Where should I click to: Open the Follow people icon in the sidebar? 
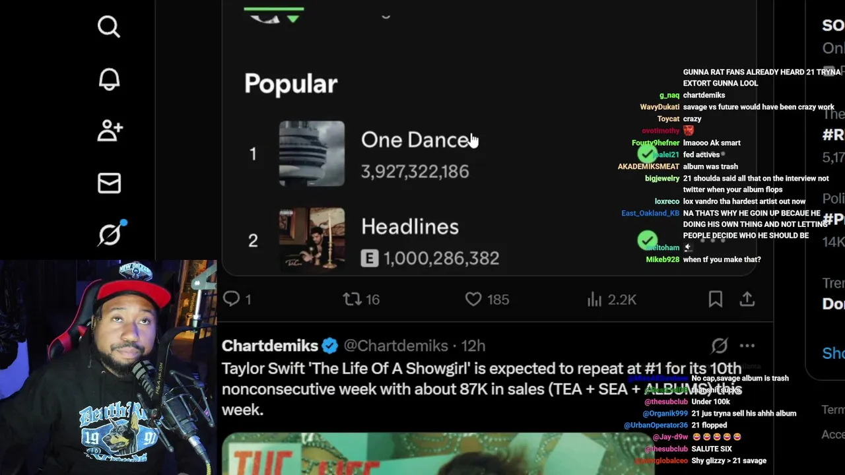click(x=109, y=131)
